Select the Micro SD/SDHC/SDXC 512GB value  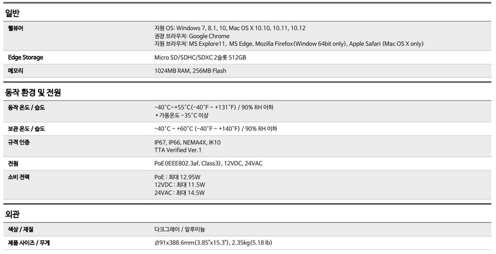pyautogui.click(x=200, y=58)
